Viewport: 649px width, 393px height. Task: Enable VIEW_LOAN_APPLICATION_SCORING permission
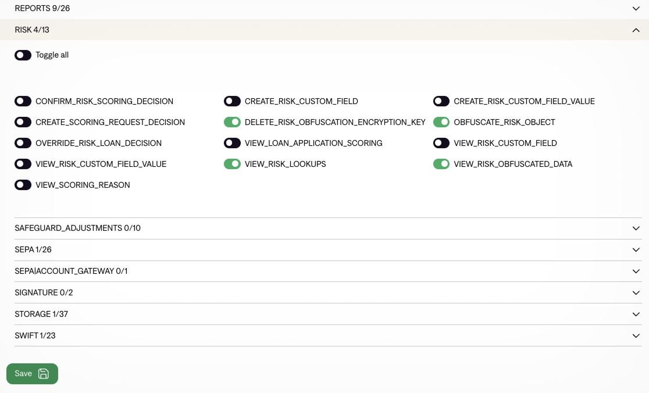(232, 143)
